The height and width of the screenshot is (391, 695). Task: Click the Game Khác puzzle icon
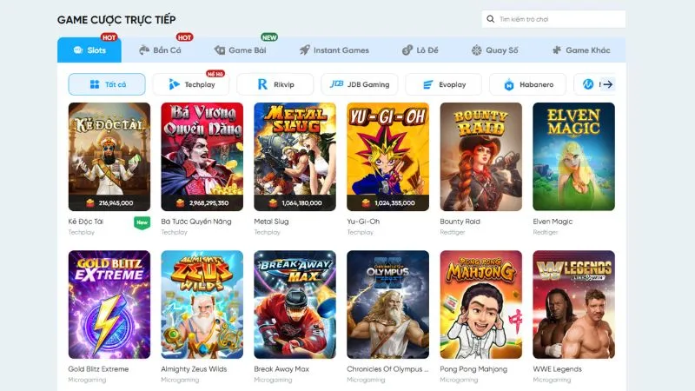click(557, 50)
